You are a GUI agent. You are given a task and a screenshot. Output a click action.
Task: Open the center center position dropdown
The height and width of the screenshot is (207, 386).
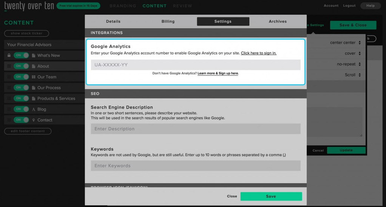[x=345, y=43]
